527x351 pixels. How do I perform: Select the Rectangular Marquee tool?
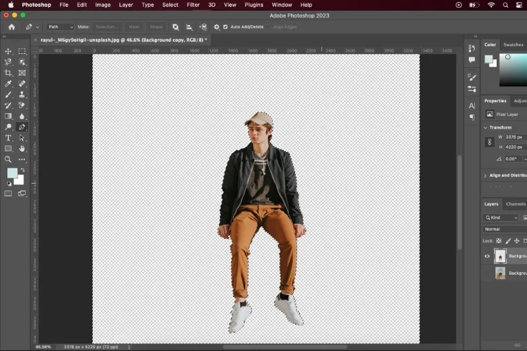tap(22, 51)
